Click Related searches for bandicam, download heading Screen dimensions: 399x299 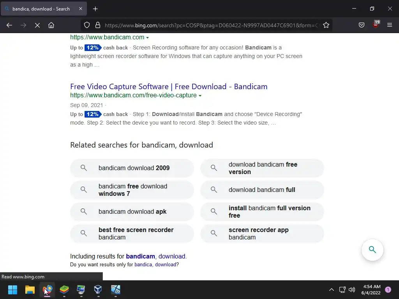click(x=141, y=145)
